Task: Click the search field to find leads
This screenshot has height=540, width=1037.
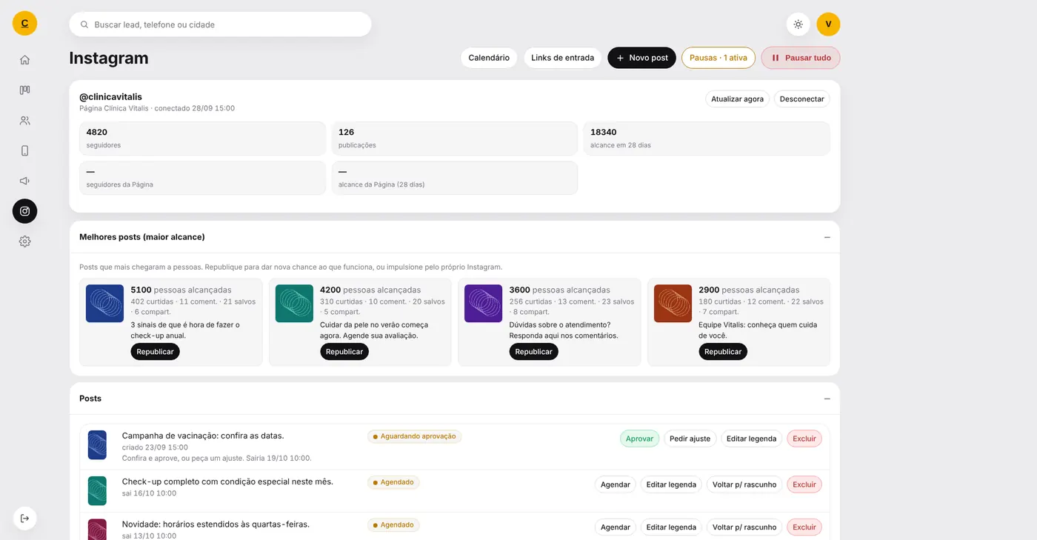Action: pos(220,24)
